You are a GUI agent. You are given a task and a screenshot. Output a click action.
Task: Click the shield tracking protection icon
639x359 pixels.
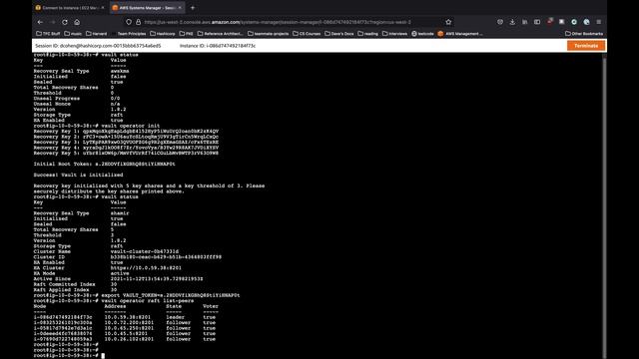(129, 22)
